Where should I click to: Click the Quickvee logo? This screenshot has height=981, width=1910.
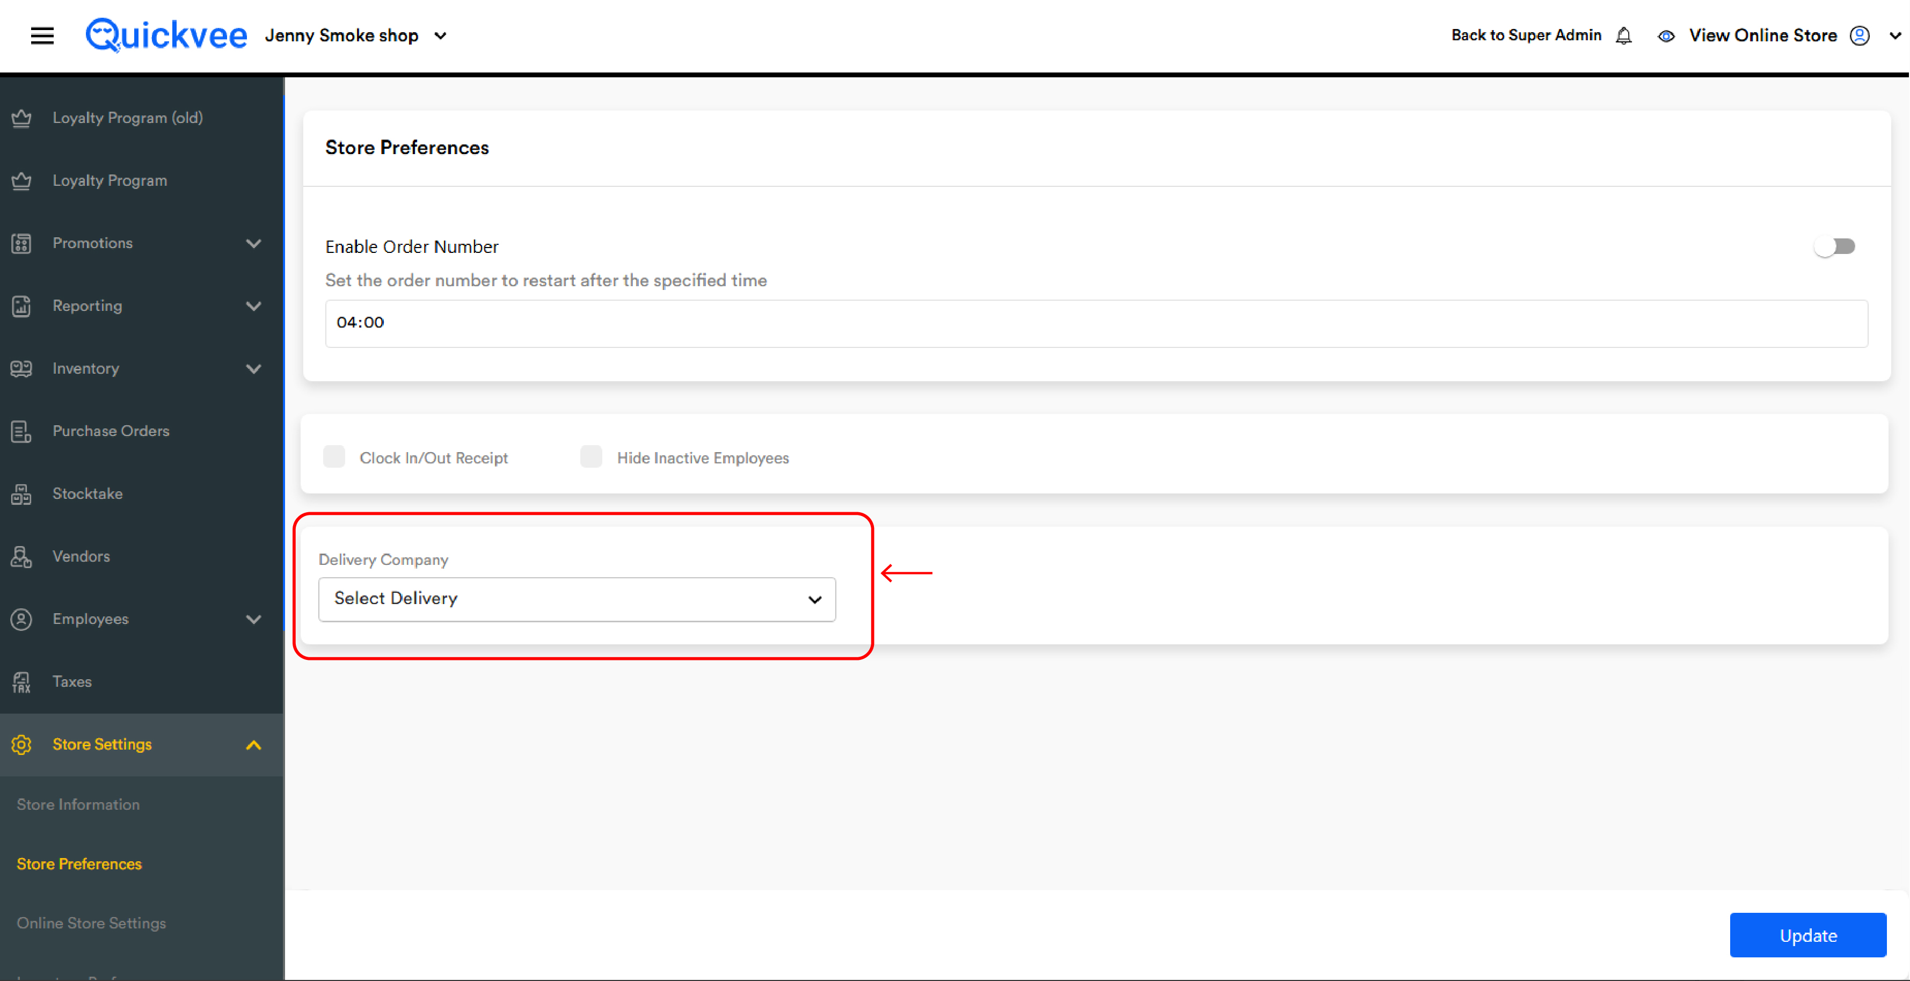[166, 35]
